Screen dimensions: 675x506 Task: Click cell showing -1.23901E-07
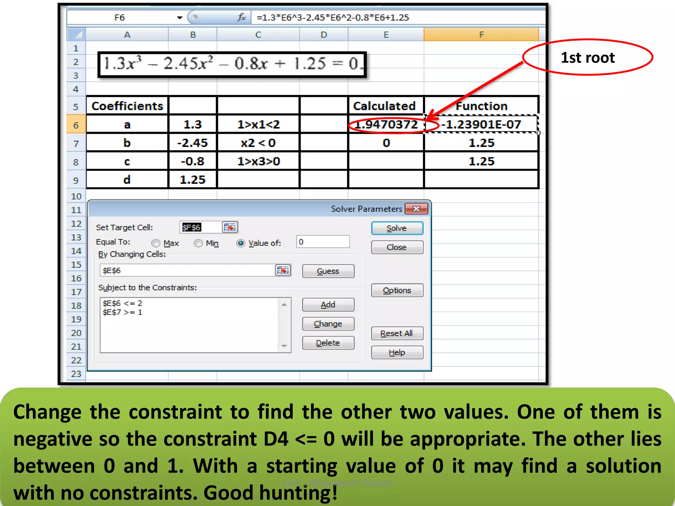tap(481, 124)
